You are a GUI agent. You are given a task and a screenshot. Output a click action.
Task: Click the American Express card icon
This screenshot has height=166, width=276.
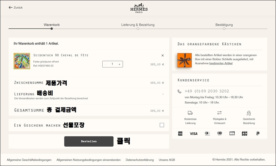[x=180, y=134]
